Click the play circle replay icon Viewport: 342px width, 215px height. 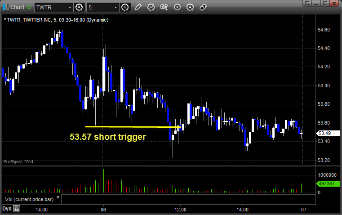[x=177, y=7]
